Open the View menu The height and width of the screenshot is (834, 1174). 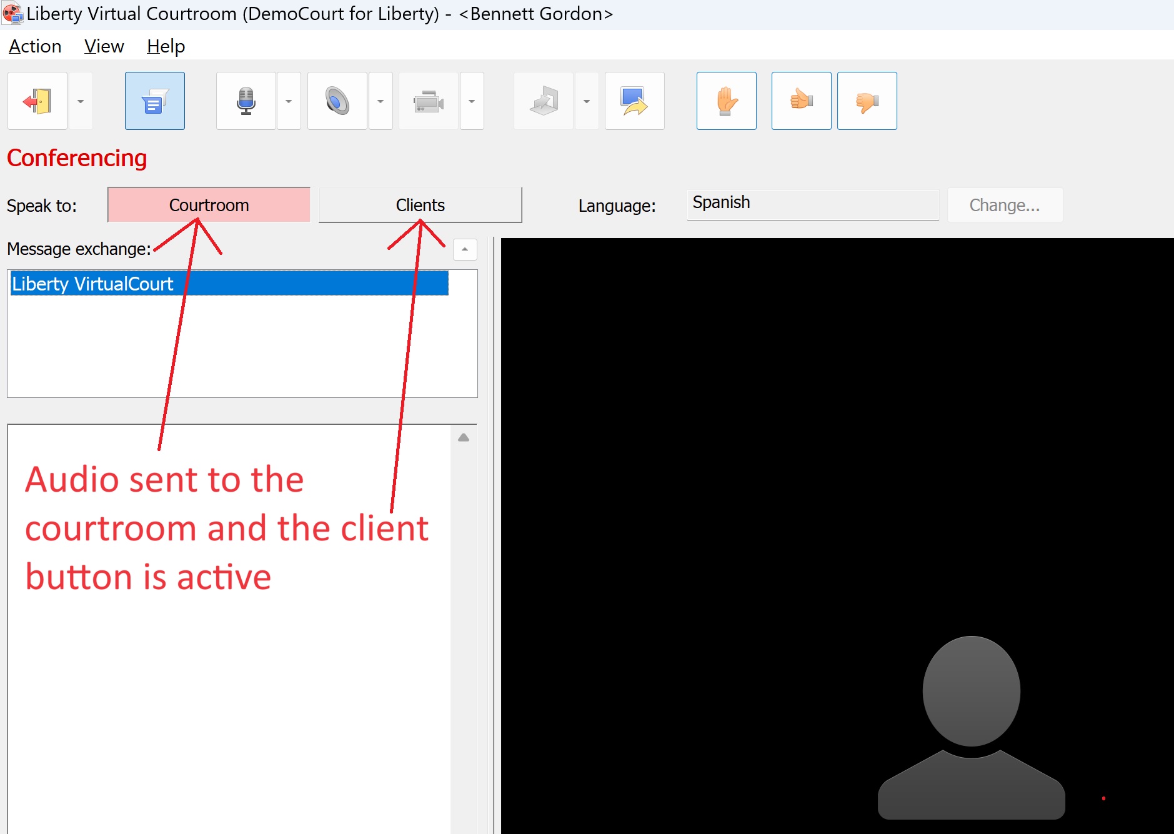point(104,46)
